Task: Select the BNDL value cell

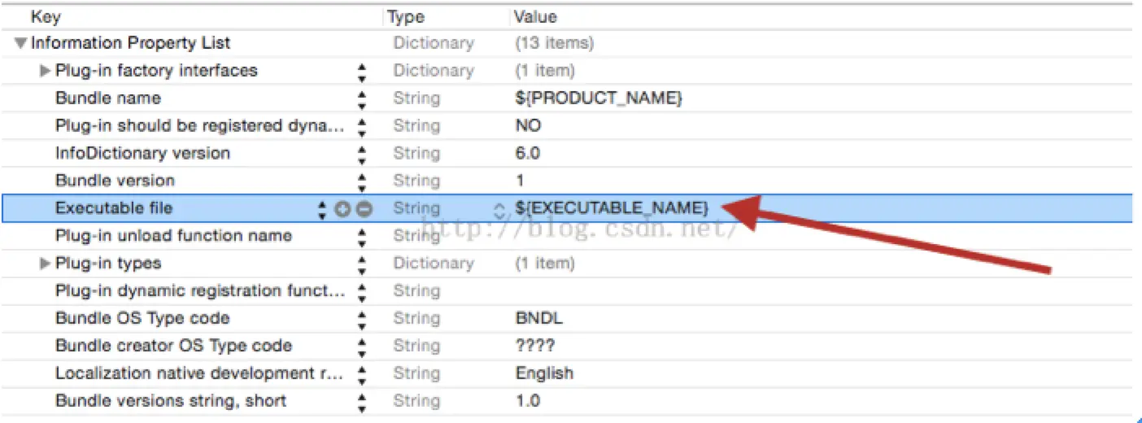Action: [x=539, y=318]
